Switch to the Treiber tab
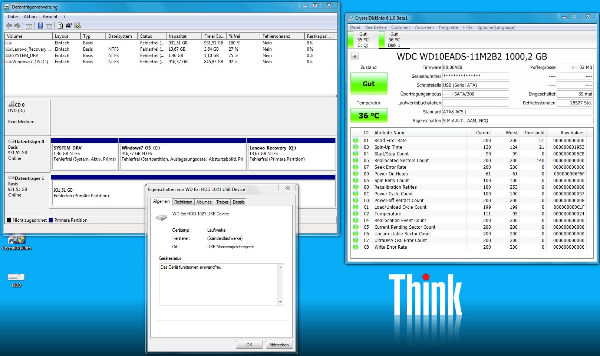 pos(222,202)
